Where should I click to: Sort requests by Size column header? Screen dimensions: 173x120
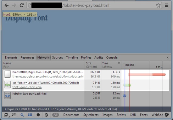point(93,65)
